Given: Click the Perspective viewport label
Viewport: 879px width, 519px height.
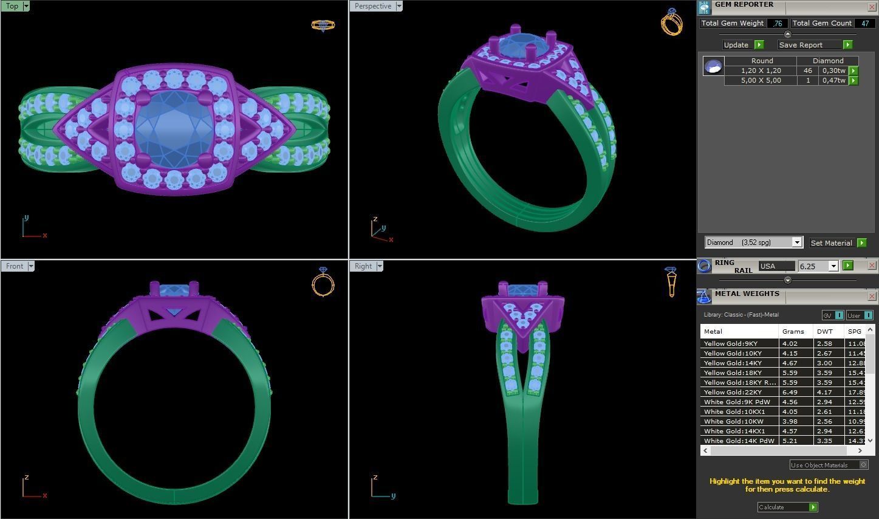Looking at the screenshot, I should (x=373, y=6).
